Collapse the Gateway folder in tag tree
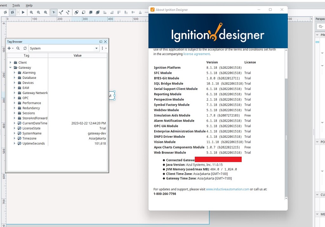 coord(10,68)
